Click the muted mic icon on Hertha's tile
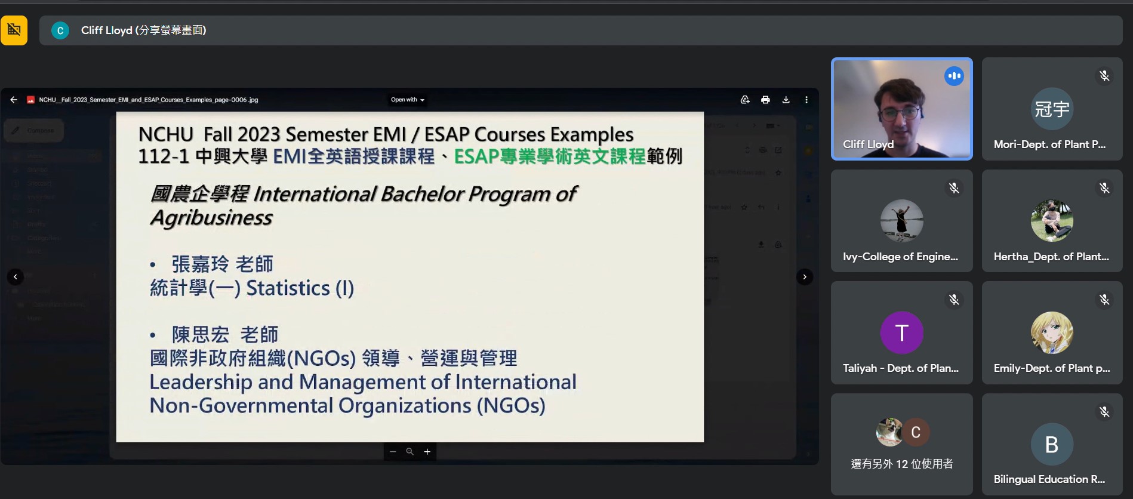The width and height of the screenshot is (1133, 499). (x=1104, y=188)
